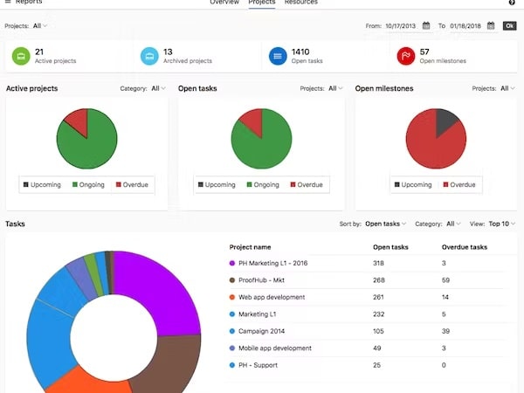This screenshot has width=524, height=393.
Task: Open the help question mark icon
Action: [x=512, y=3]
